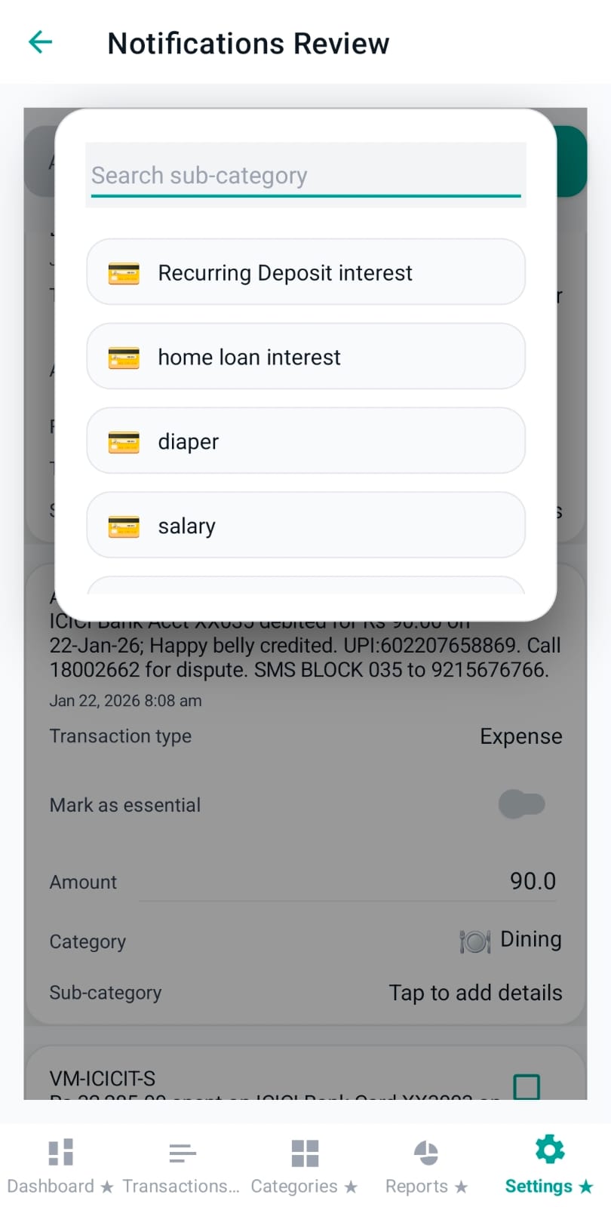This screenshot has height=1207, width=611.
Task: Open the Expense transaction type selector
Action: 520,736
